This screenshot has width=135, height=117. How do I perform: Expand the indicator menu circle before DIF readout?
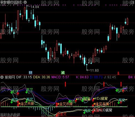(x=2, y=77)
